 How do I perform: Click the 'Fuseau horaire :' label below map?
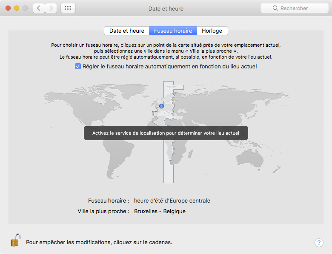[x=109, y=200]
